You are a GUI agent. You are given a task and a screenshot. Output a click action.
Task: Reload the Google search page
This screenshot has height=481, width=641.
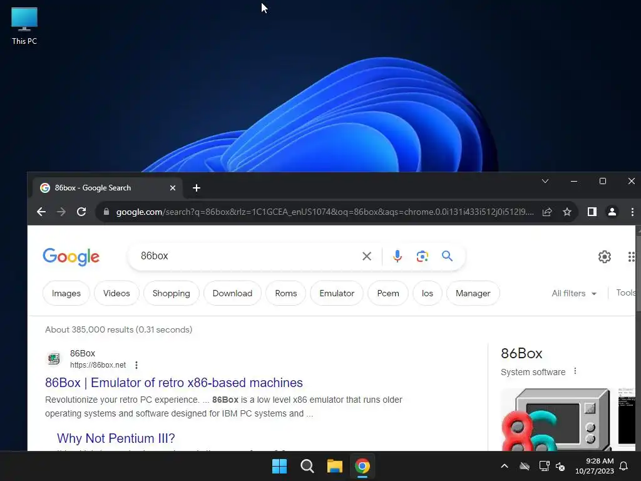click(81, 212)
